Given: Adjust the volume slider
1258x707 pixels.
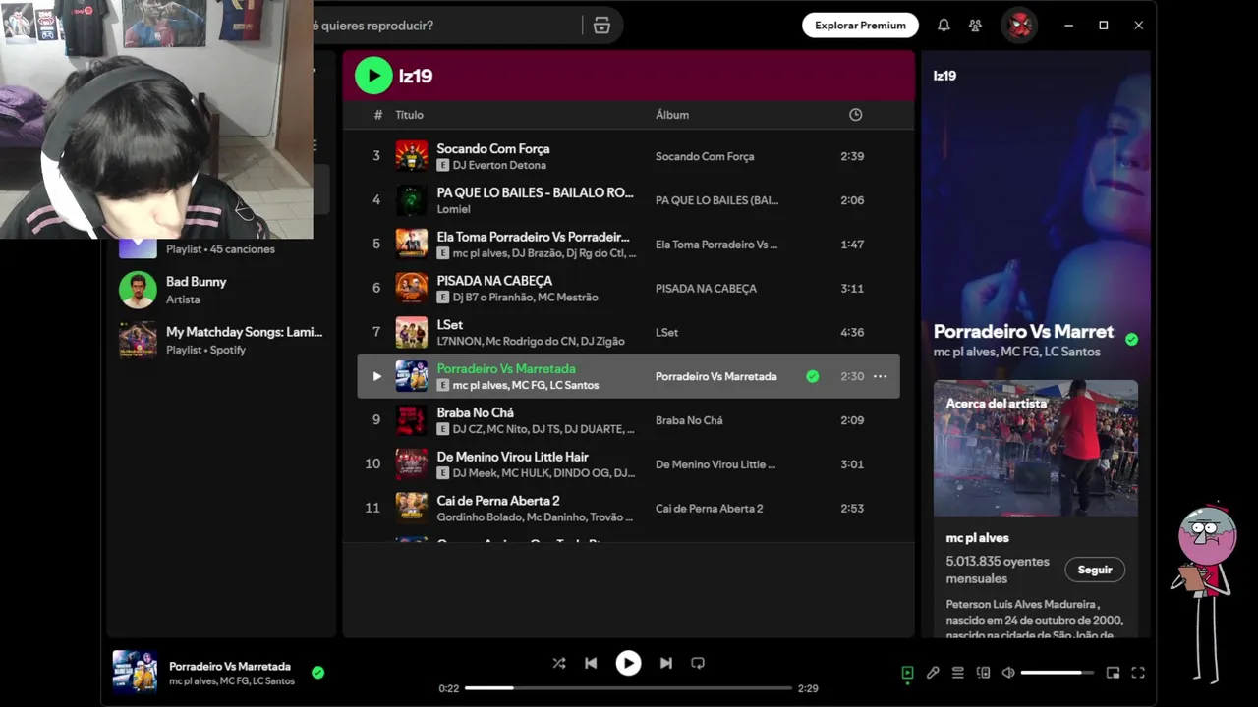Looking at the screenshot, I should point(1058,673).
